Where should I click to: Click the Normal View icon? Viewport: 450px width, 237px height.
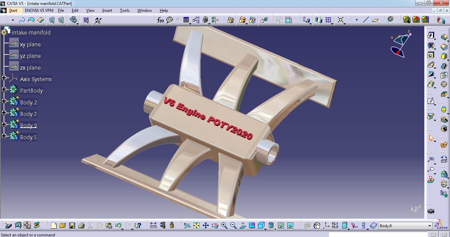click(x=242, y=225)
